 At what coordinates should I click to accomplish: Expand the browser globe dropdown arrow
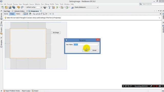(47, 7)
